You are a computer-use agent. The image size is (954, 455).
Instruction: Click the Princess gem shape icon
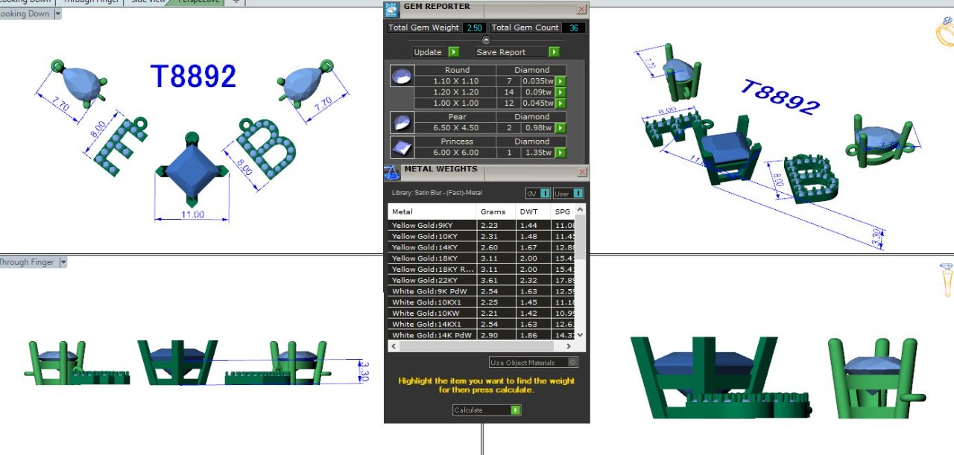tap(401, 147)
